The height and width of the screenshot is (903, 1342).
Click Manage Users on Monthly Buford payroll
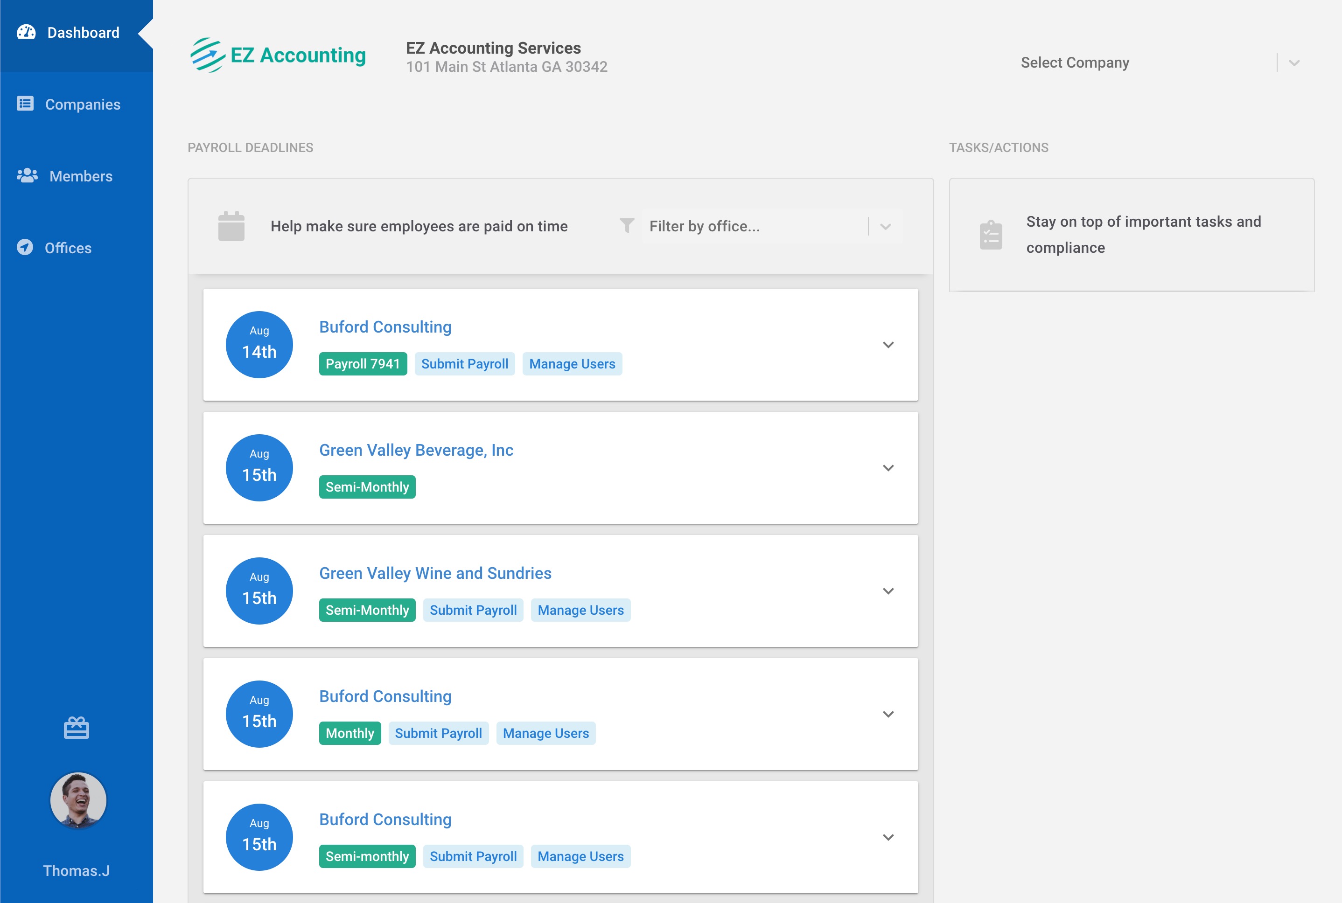(x=545, y=733)
